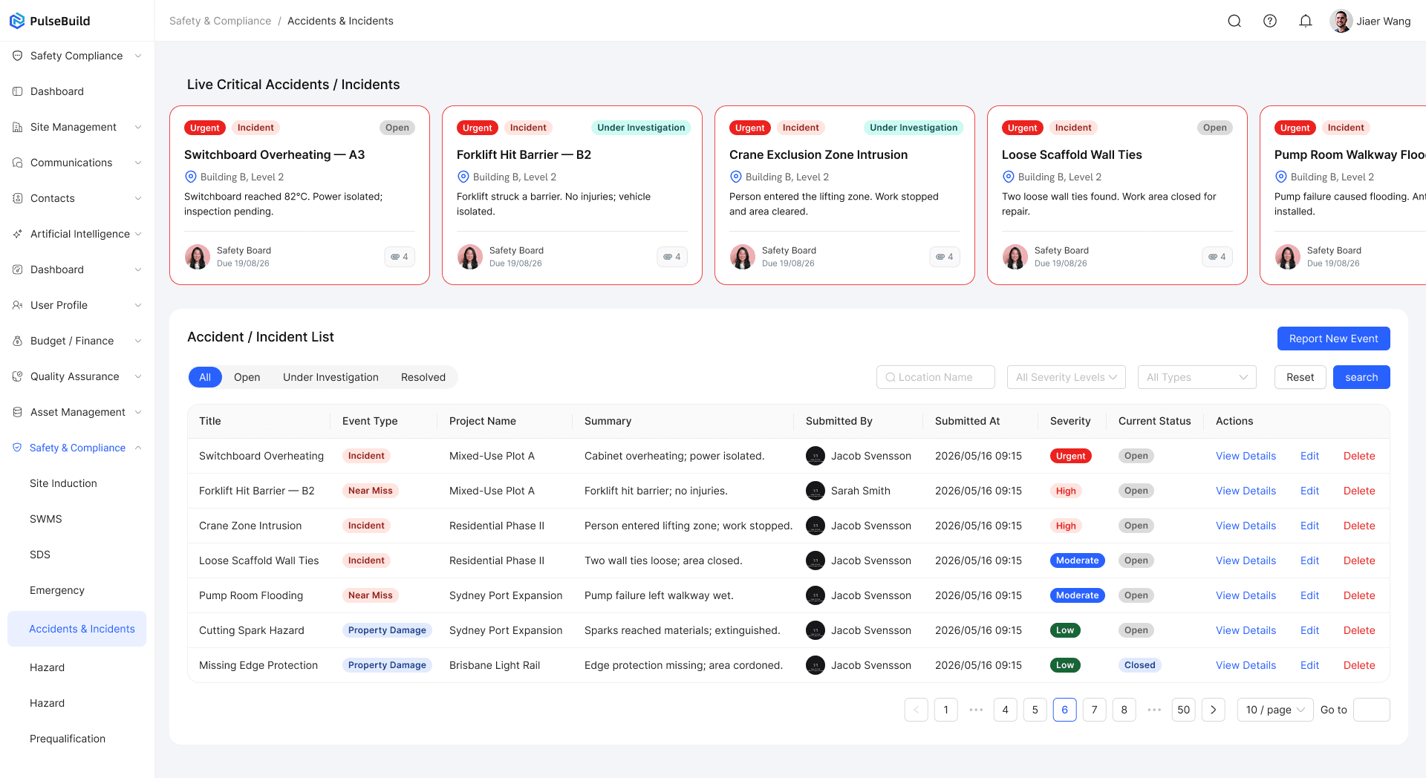Click the Quality Assurance icon
The image size is (1426, 778).
click(x=18, y=376)
